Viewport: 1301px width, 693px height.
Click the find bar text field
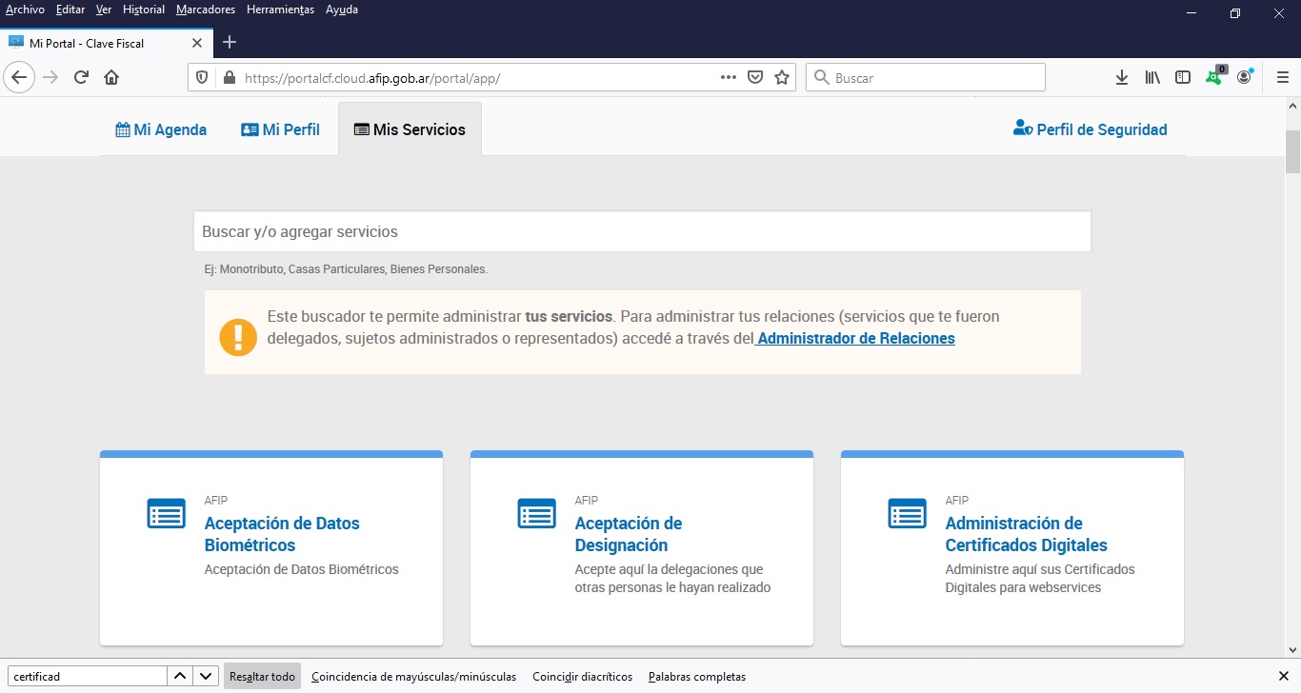87,677
